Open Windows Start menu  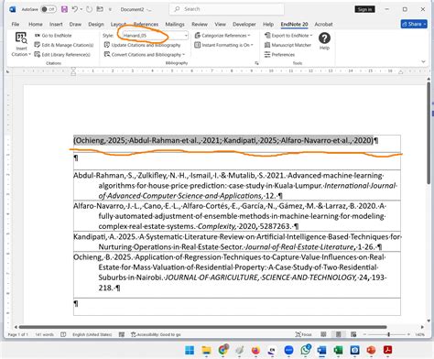(190, 350)
